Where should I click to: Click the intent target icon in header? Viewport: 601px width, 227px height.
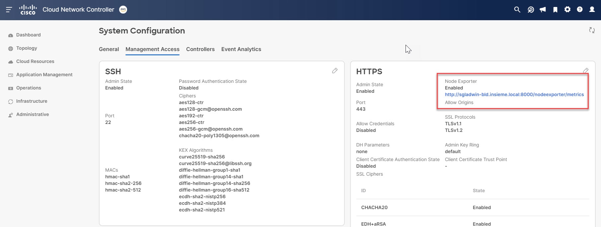pos(531,10)
